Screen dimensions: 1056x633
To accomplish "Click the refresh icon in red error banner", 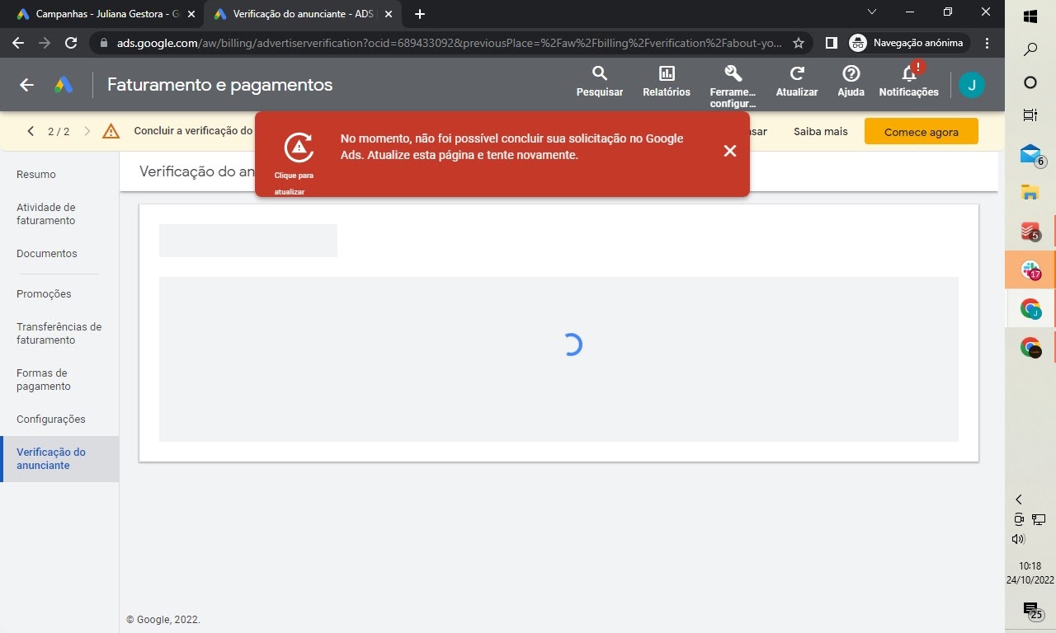I will pos(298,148).
